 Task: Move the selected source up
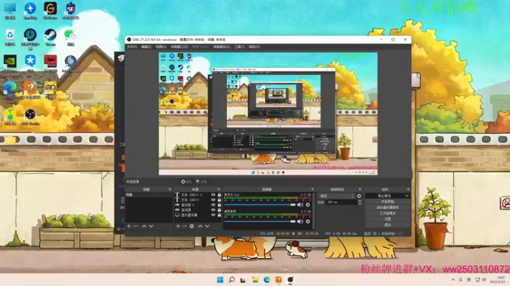(x=200, y=226)
